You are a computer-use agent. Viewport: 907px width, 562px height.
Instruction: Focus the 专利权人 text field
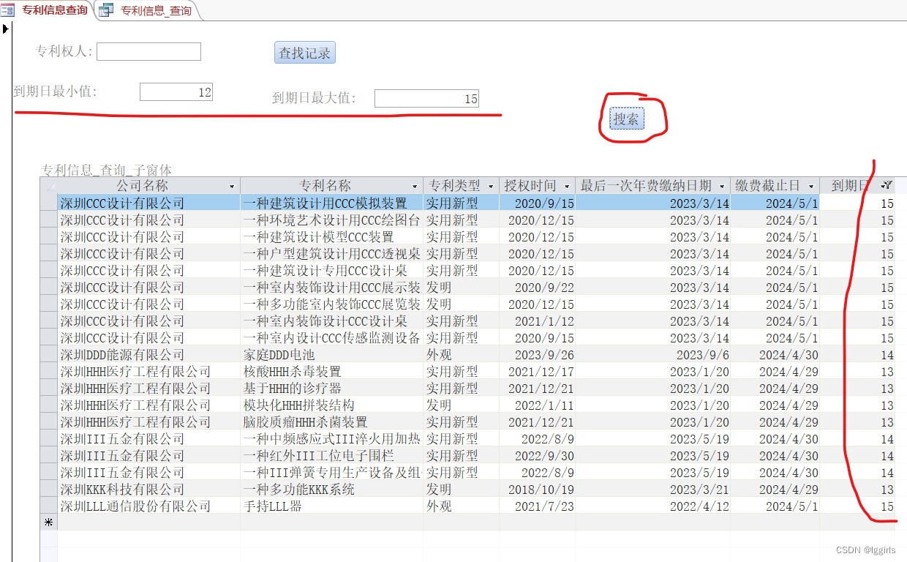pyautogui.click(x=148, y=51)
